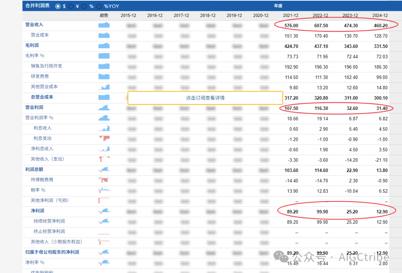The image size is (402, 273).
Task: Click revenue value 607.50 for 2022-12
Action: pyautogui.click(x=321, y=26)
